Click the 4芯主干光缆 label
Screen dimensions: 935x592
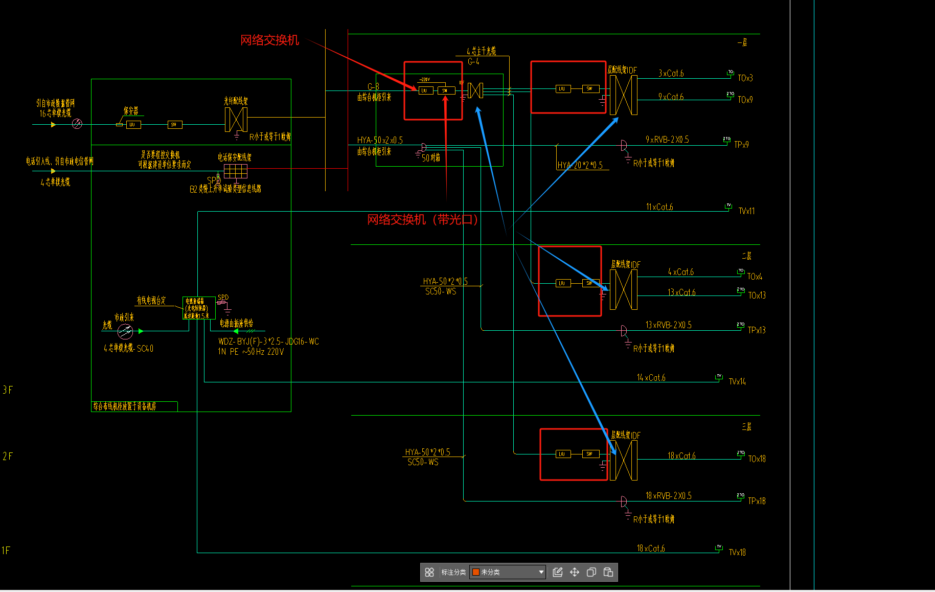(481, 51)
